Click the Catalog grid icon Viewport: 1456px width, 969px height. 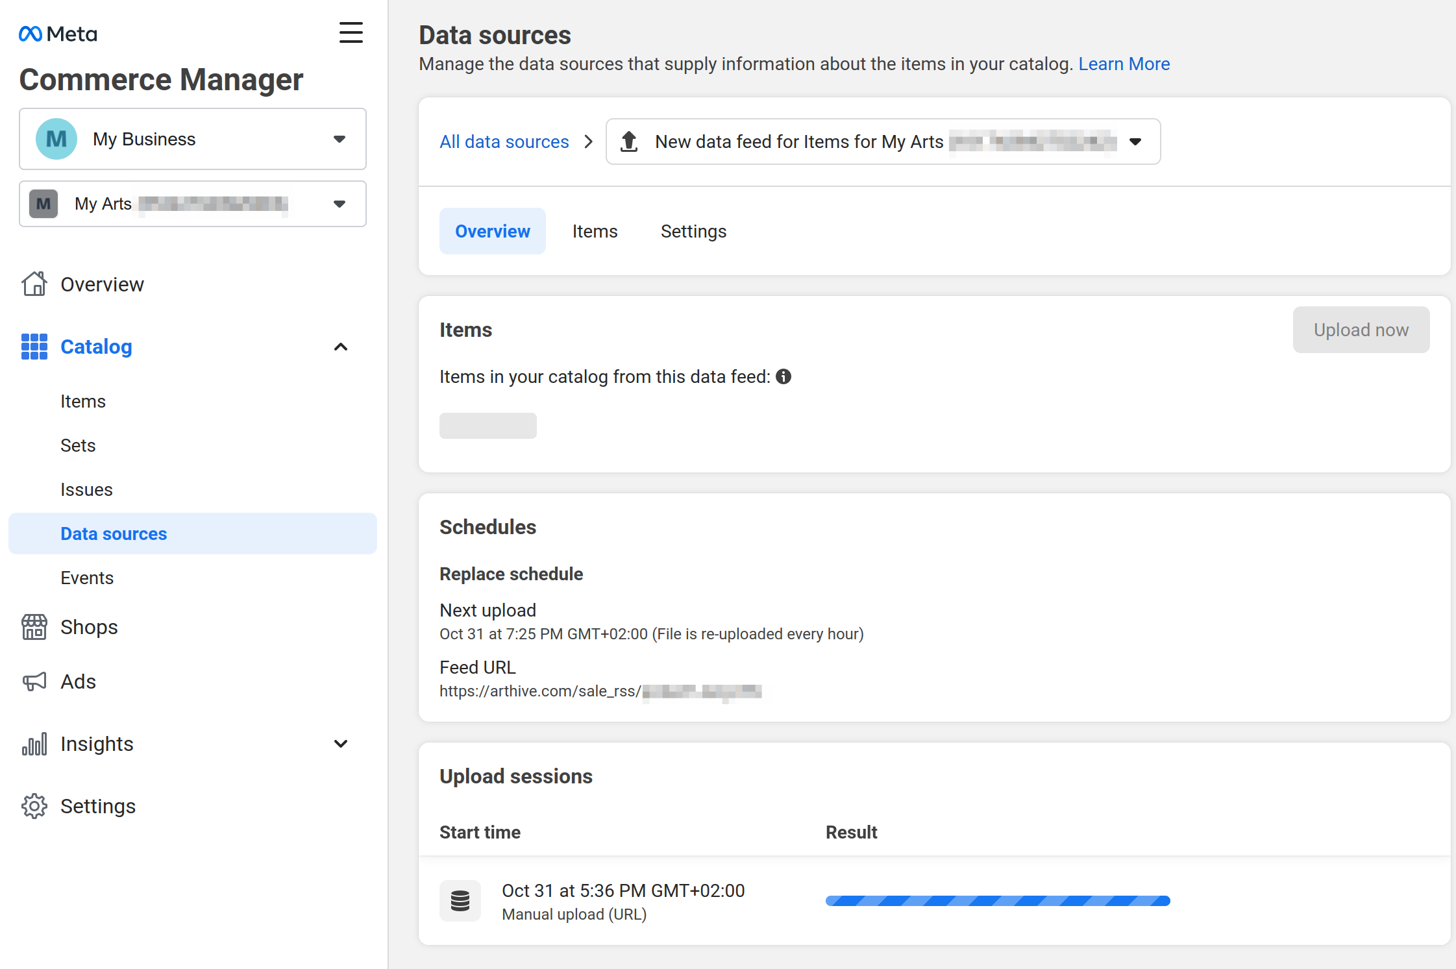tap(34, 347)
